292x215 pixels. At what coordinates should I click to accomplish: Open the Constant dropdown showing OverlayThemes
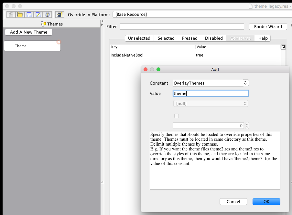(x=211, y=83)
